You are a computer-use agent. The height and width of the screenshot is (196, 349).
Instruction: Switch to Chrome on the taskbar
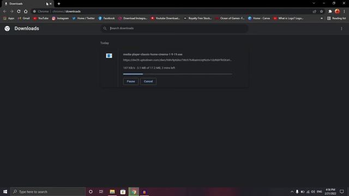point(134,192)
